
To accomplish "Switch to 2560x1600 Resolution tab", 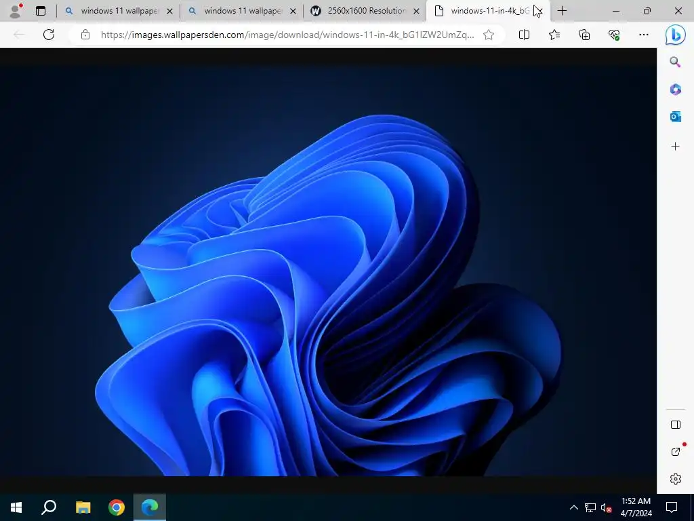I will [x=365, y=11].
